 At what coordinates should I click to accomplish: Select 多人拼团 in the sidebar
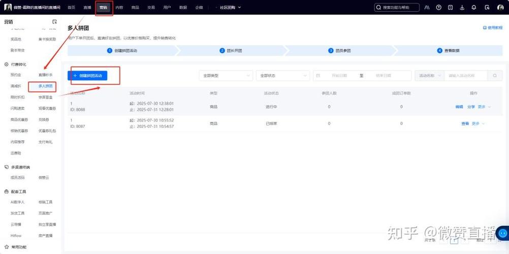click(45, 86)
